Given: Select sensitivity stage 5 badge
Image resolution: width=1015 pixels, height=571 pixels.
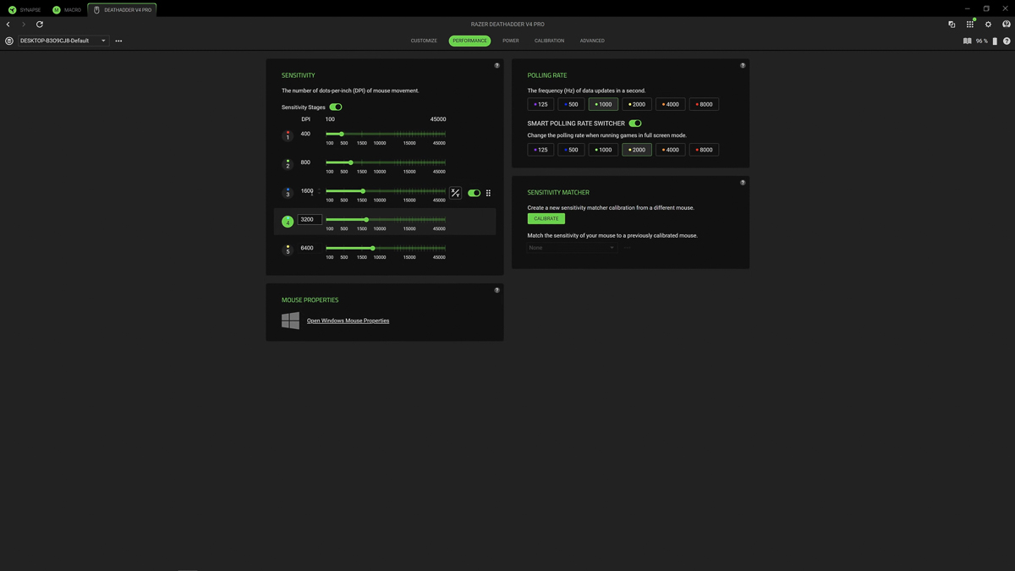Looking at the screenshot, I should [288, 250].
